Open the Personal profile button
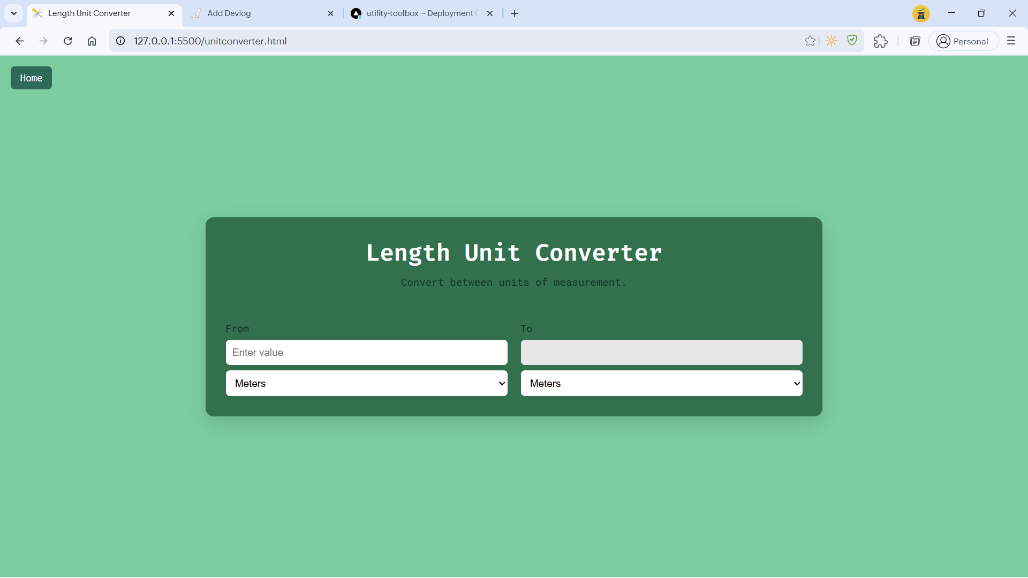This screenshot has width=1028, height=578. point(963,41)
